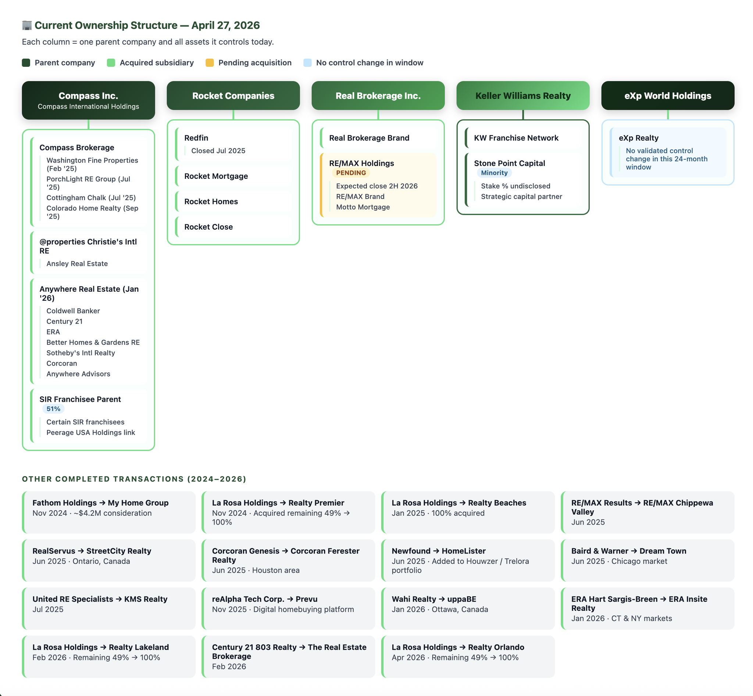
Task: Select the Redfin subsidiary card
Action: (234, 144)
